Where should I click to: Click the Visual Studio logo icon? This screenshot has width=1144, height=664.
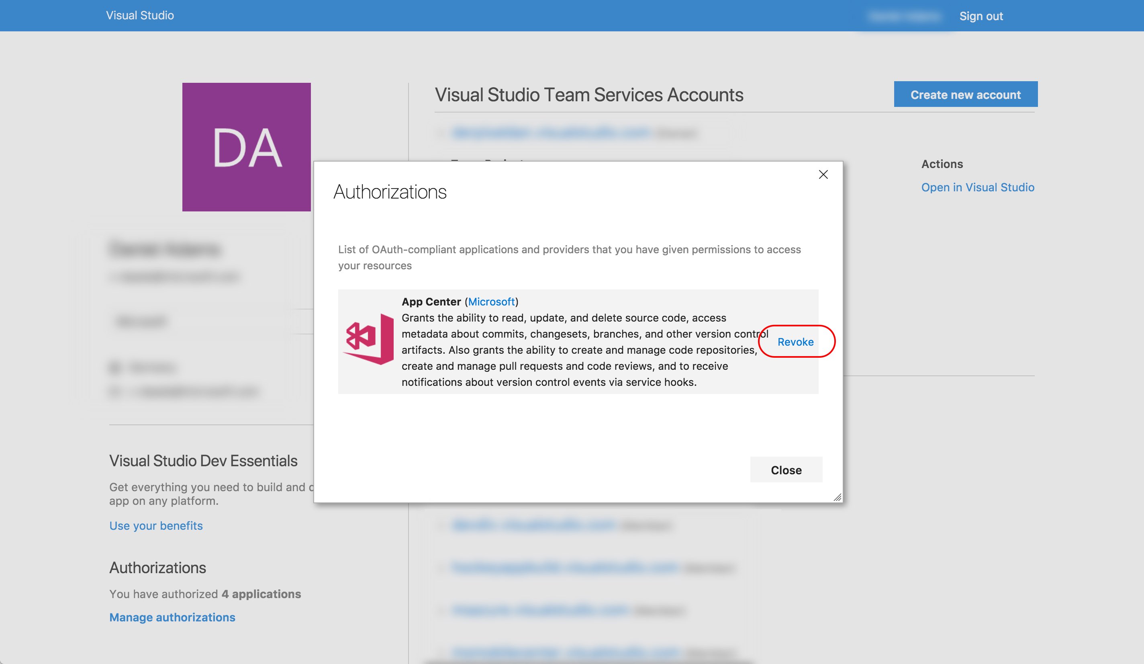pyautogui.click(x=370, y=342)
